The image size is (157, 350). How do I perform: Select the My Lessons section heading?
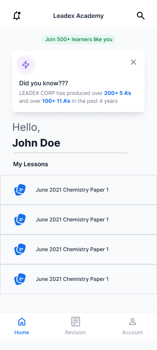[31, 164]
